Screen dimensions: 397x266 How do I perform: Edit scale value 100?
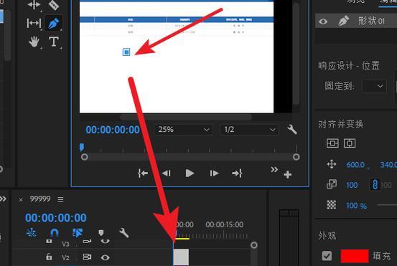(x=352, y=185)
